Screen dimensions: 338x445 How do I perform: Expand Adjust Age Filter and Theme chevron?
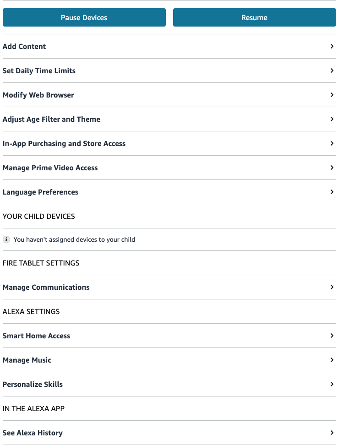[332, 119]
